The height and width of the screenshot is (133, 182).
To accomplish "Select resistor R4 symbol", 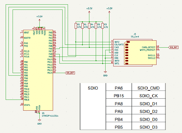I will tap(89, 26).
